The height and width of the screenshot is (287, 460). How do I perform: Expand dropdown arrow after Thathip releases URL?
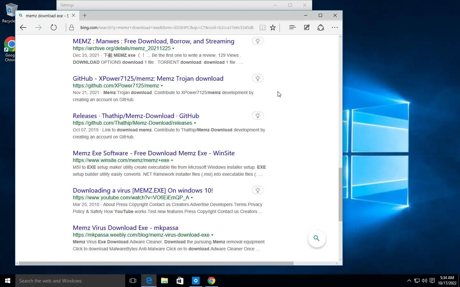point(195,123)
